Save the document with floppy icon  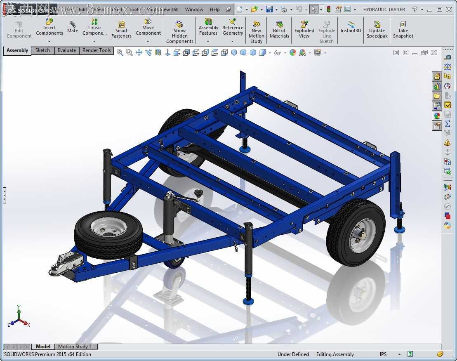(x=269, y=9)
